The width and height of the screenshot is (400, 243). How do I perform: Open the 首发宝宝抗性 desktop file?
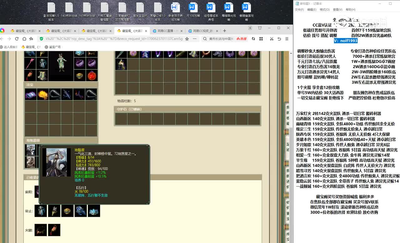(x=140, y=12)
